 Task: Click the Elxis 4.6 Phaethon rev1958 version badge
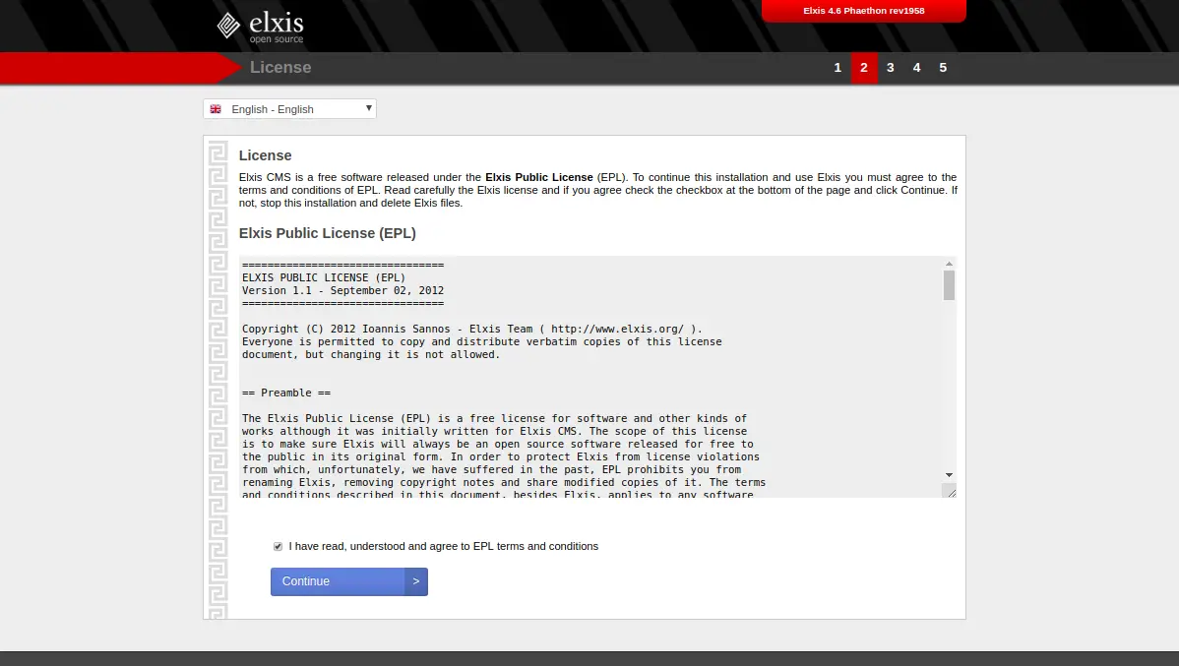pos(864,11)
